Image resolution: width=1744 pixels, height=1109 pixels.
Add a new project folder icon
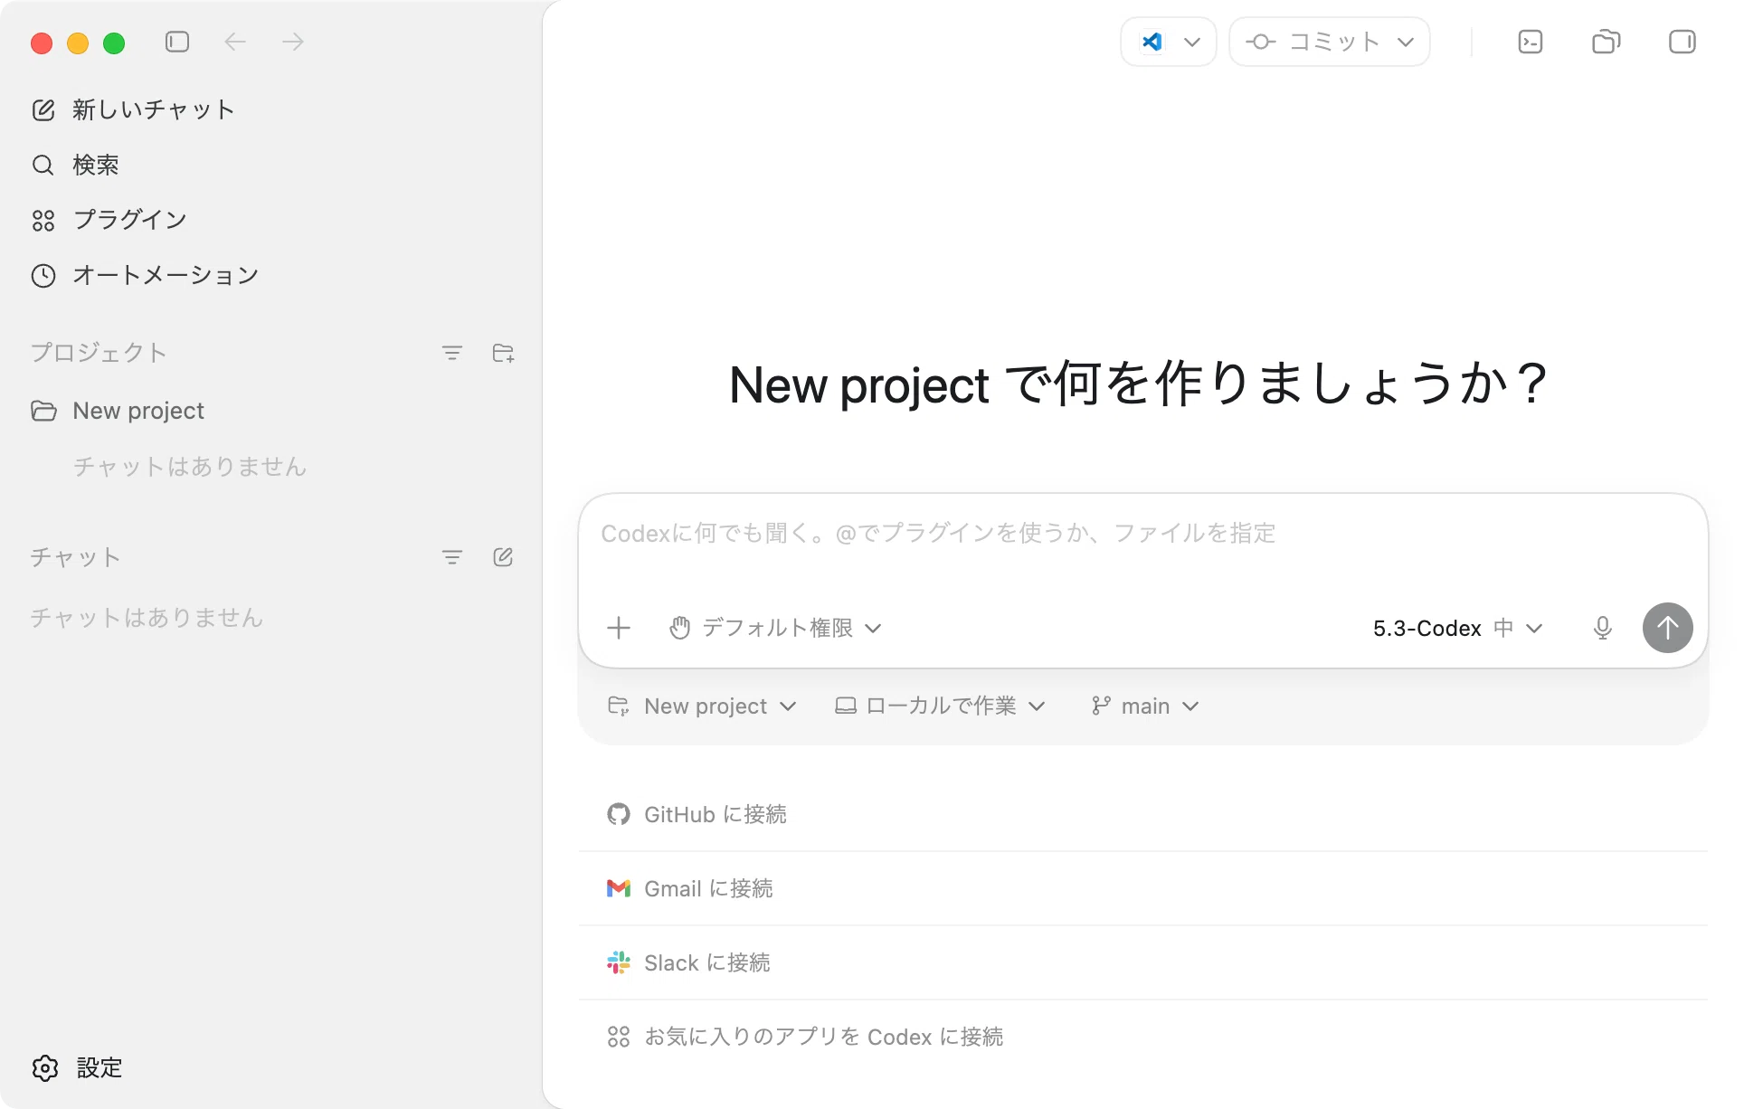(503, 353)
